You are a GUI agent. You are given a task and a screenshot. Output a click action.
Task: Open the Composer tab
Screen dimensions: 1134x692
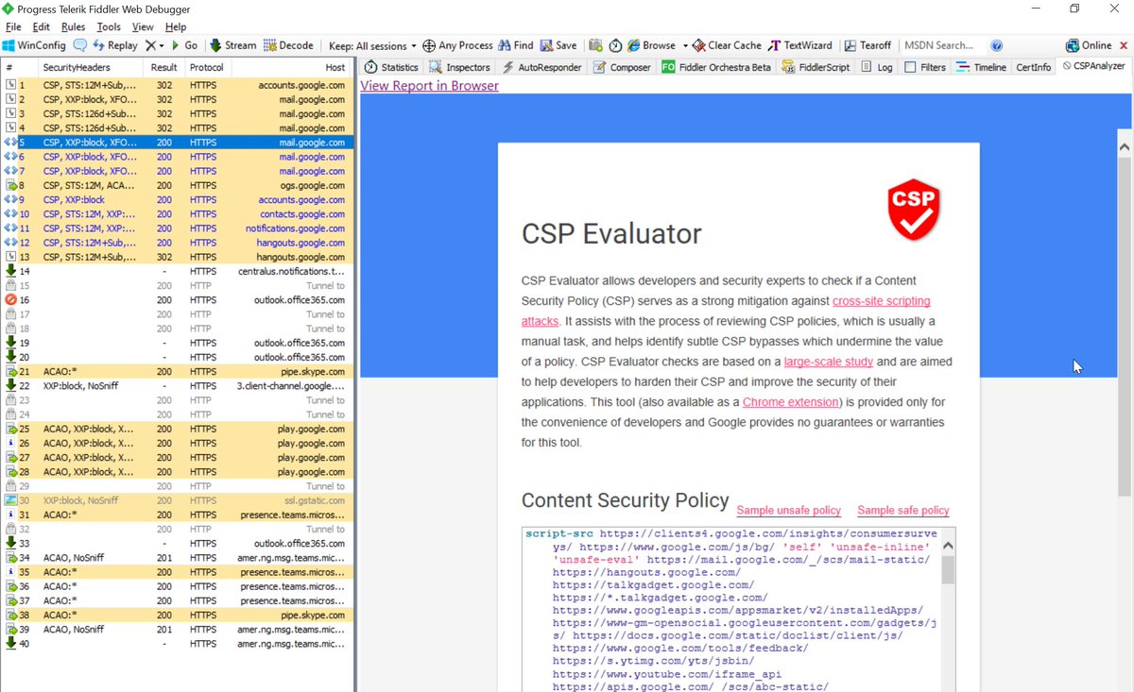[x=622, y=67]
